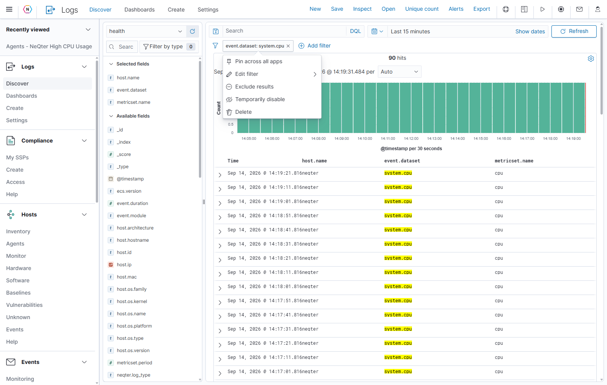Click the Add filter link

pyautogui.click(x=315, y=46)
